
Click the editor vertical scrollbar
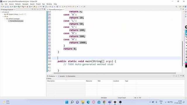click(x=182, y=54)
